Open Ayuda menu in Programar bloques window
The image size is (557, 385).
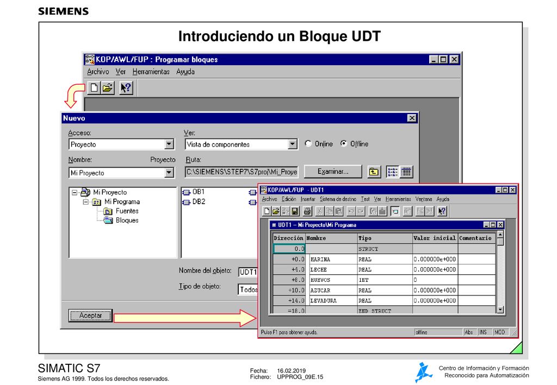pyautogui.click(x=185, y=72)
